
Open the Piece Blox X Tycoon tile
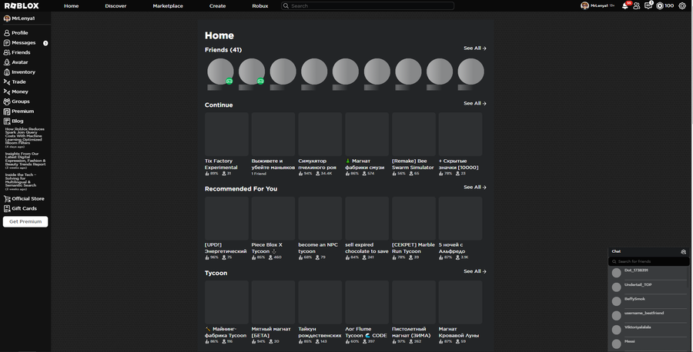(273, 228)
